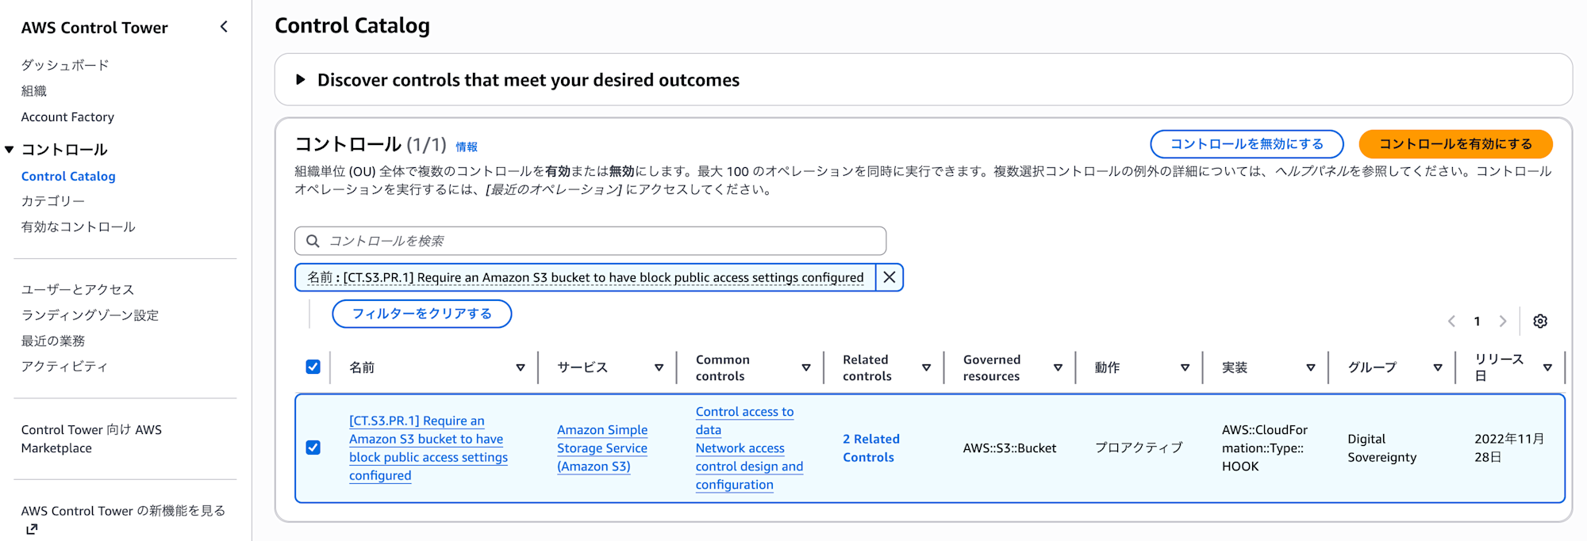1587x541 pixels.
Task: Open 最近の業務 in the sidebar
Action: (52, 341)
